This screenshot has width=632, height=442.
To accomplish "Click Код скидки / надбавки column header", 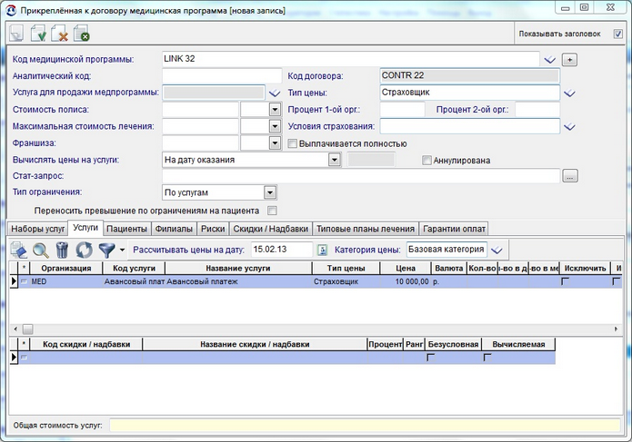I will [x=86, y=344].
